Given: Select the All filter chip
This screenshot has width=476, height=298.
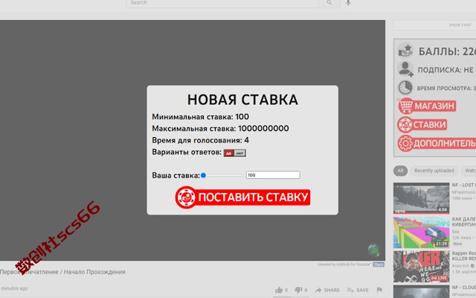Looking at the screenshot, I should [x=400, y=171].
